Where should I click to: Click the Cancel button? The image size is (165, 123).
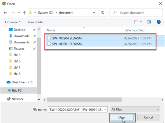point(148,117)
